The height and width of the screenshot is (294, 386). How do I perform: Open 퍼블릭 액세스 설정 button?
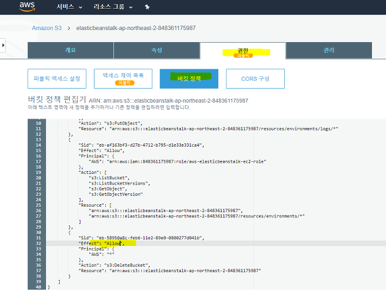pyautogui.click(x=57, y=79)
